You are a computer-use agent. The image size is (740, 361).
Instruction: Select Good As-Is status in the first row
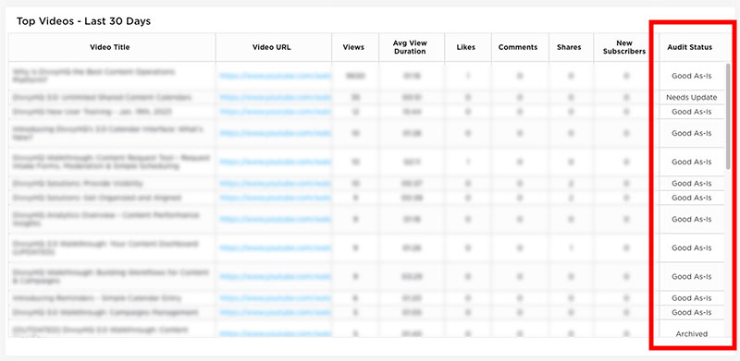(691, 76)
